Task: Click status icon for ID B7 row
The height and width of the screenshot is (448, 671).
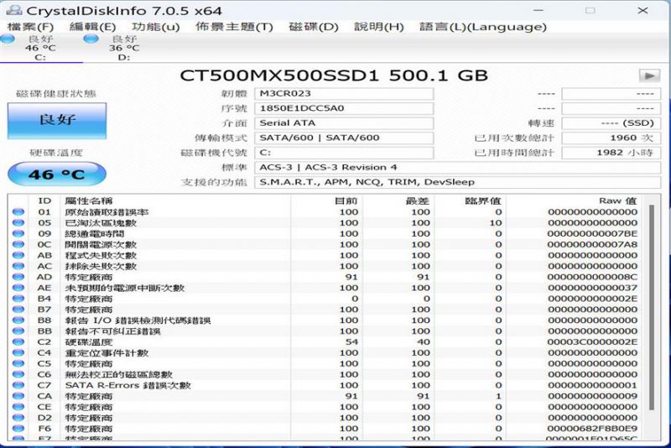Action: tap(18, 310)
